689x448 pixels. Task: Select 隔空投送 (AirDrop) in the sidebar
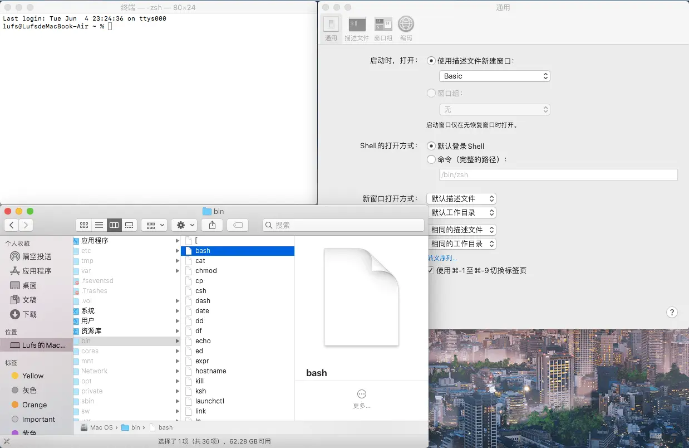point(37,256)
